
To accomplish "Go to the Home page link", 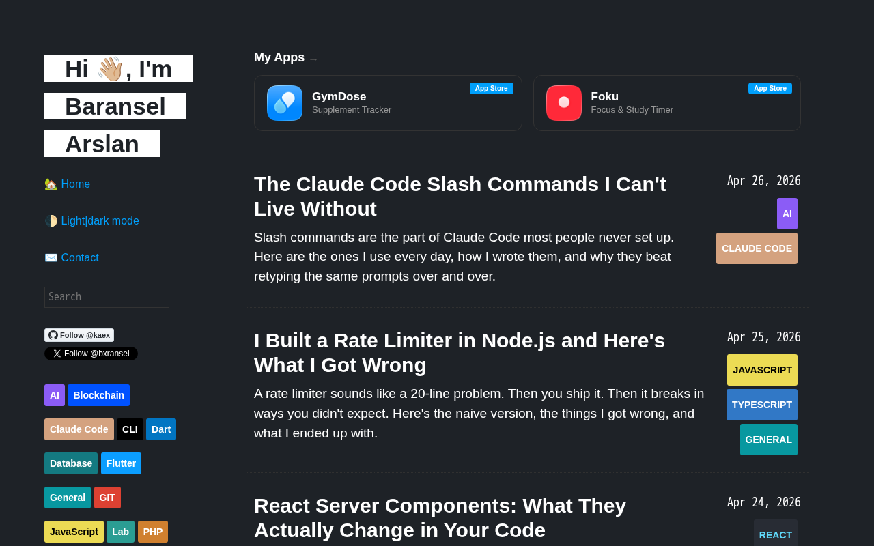I will [x=67, y=184].
